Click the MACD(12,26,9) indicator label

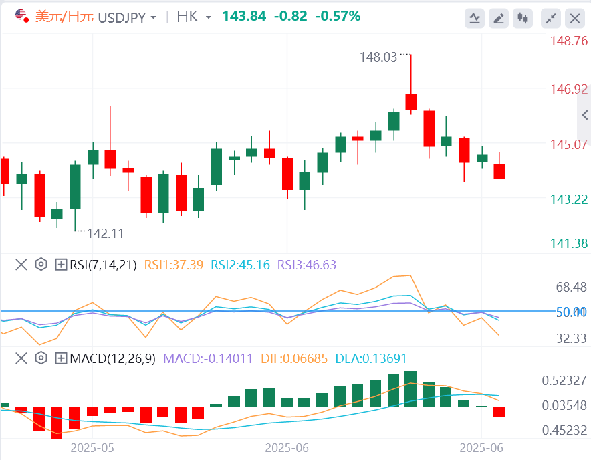pos(112,358)
